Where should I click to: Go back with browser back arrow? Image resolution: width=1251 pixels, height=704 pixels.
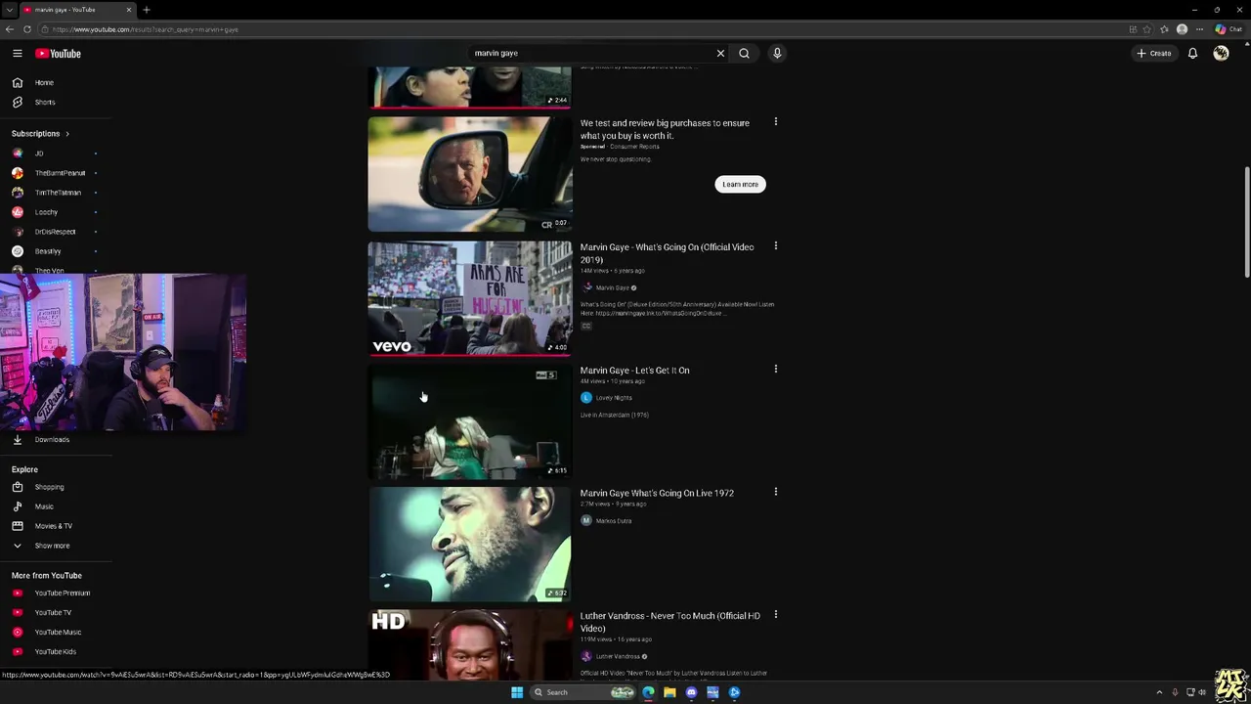point(10,29)
